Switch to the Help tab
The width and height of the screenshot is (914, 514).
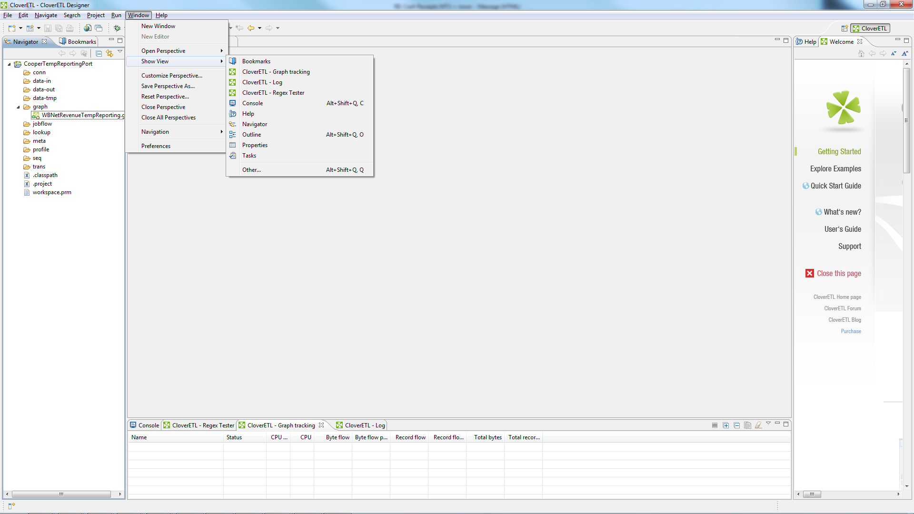point(806,41)
